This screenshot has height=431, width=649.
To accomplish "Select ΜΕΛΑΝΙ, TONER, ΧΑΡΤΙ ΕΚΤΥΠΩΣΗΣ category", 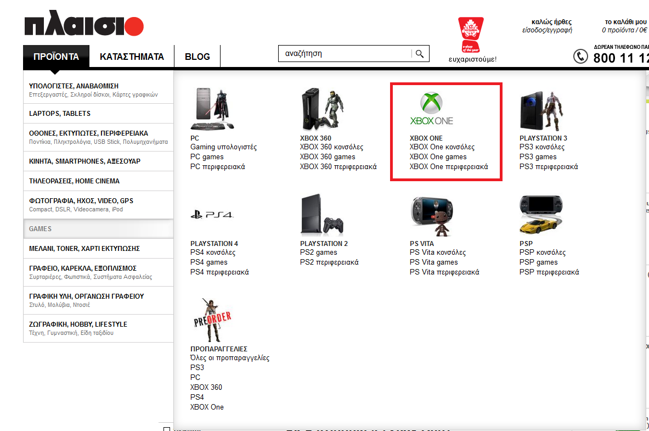I will click(x=98, y=249).
